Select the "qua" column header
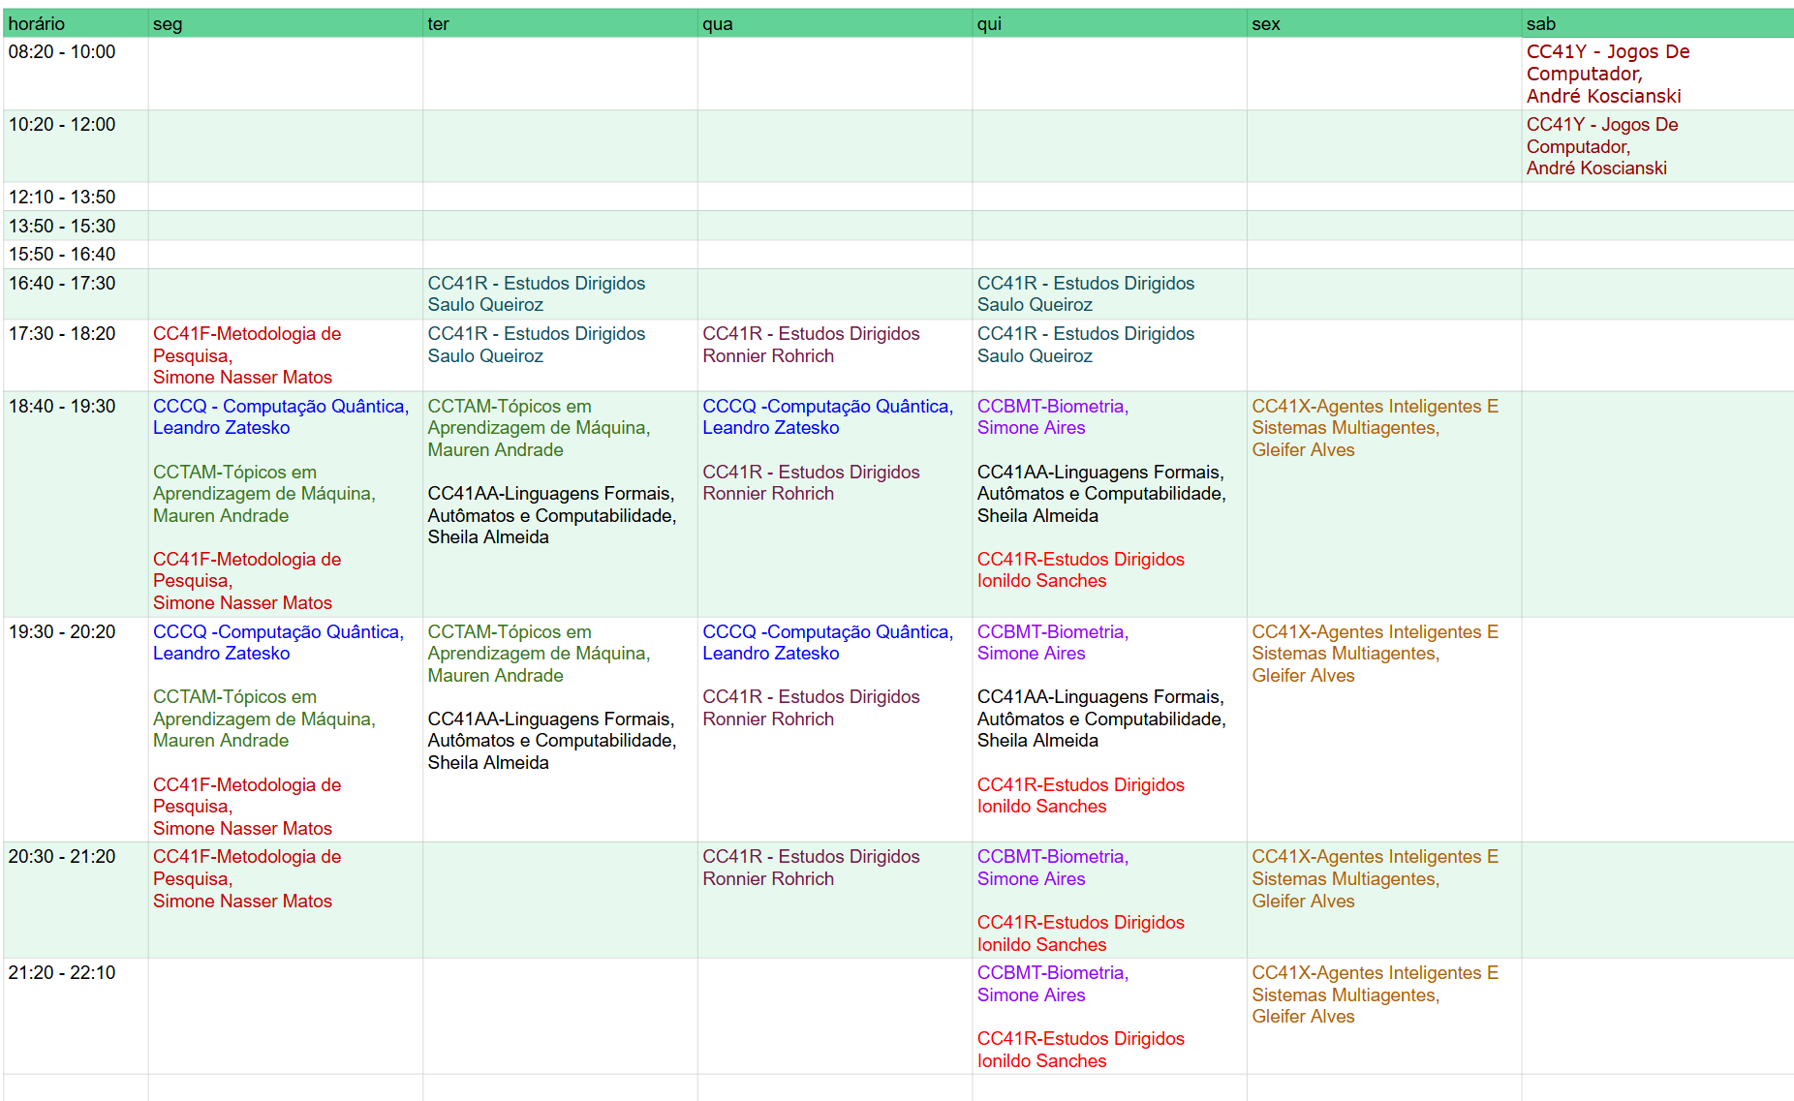Viewport: 1794px width, 1101px height. 717,24
